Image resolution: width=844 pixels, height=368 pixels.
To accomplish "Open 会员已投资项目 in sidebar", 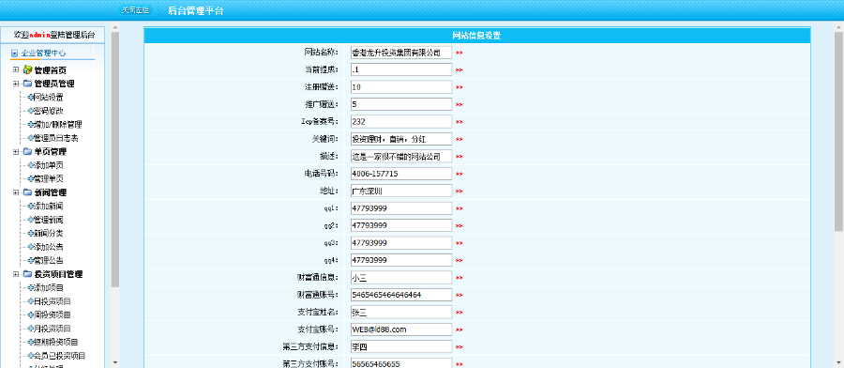I will coord(59,356).
